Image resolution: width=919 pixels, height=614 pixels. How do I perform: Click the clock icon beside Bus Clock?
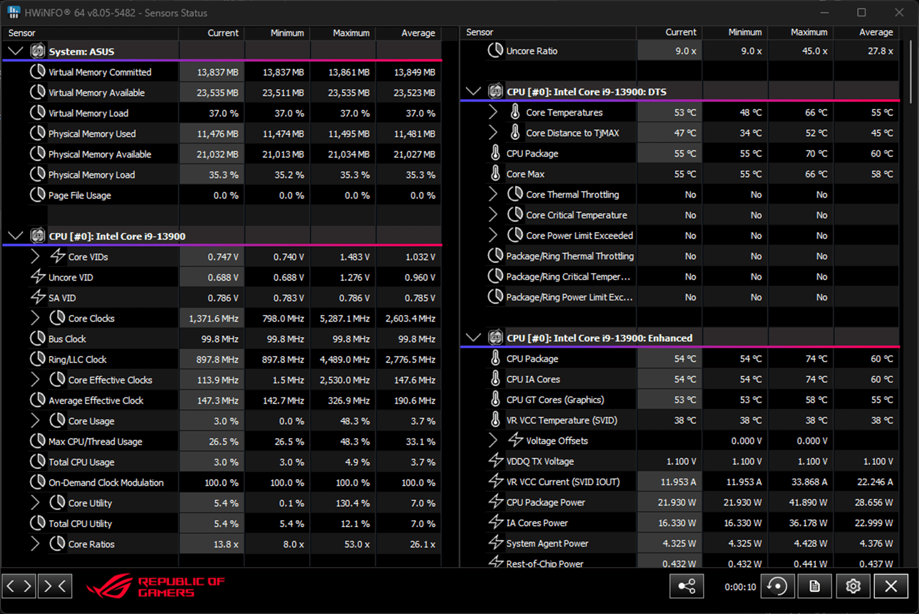click(x=38, y=338)
